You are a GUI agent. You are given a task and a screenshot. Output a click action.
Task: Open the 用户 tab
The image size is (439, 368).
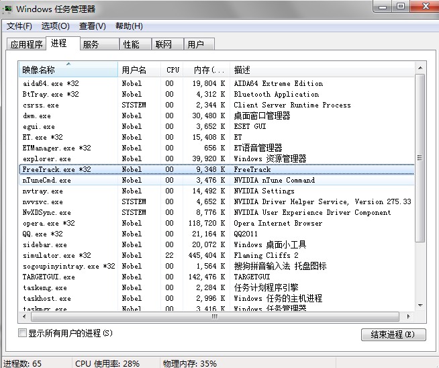(x=199, y=44)
